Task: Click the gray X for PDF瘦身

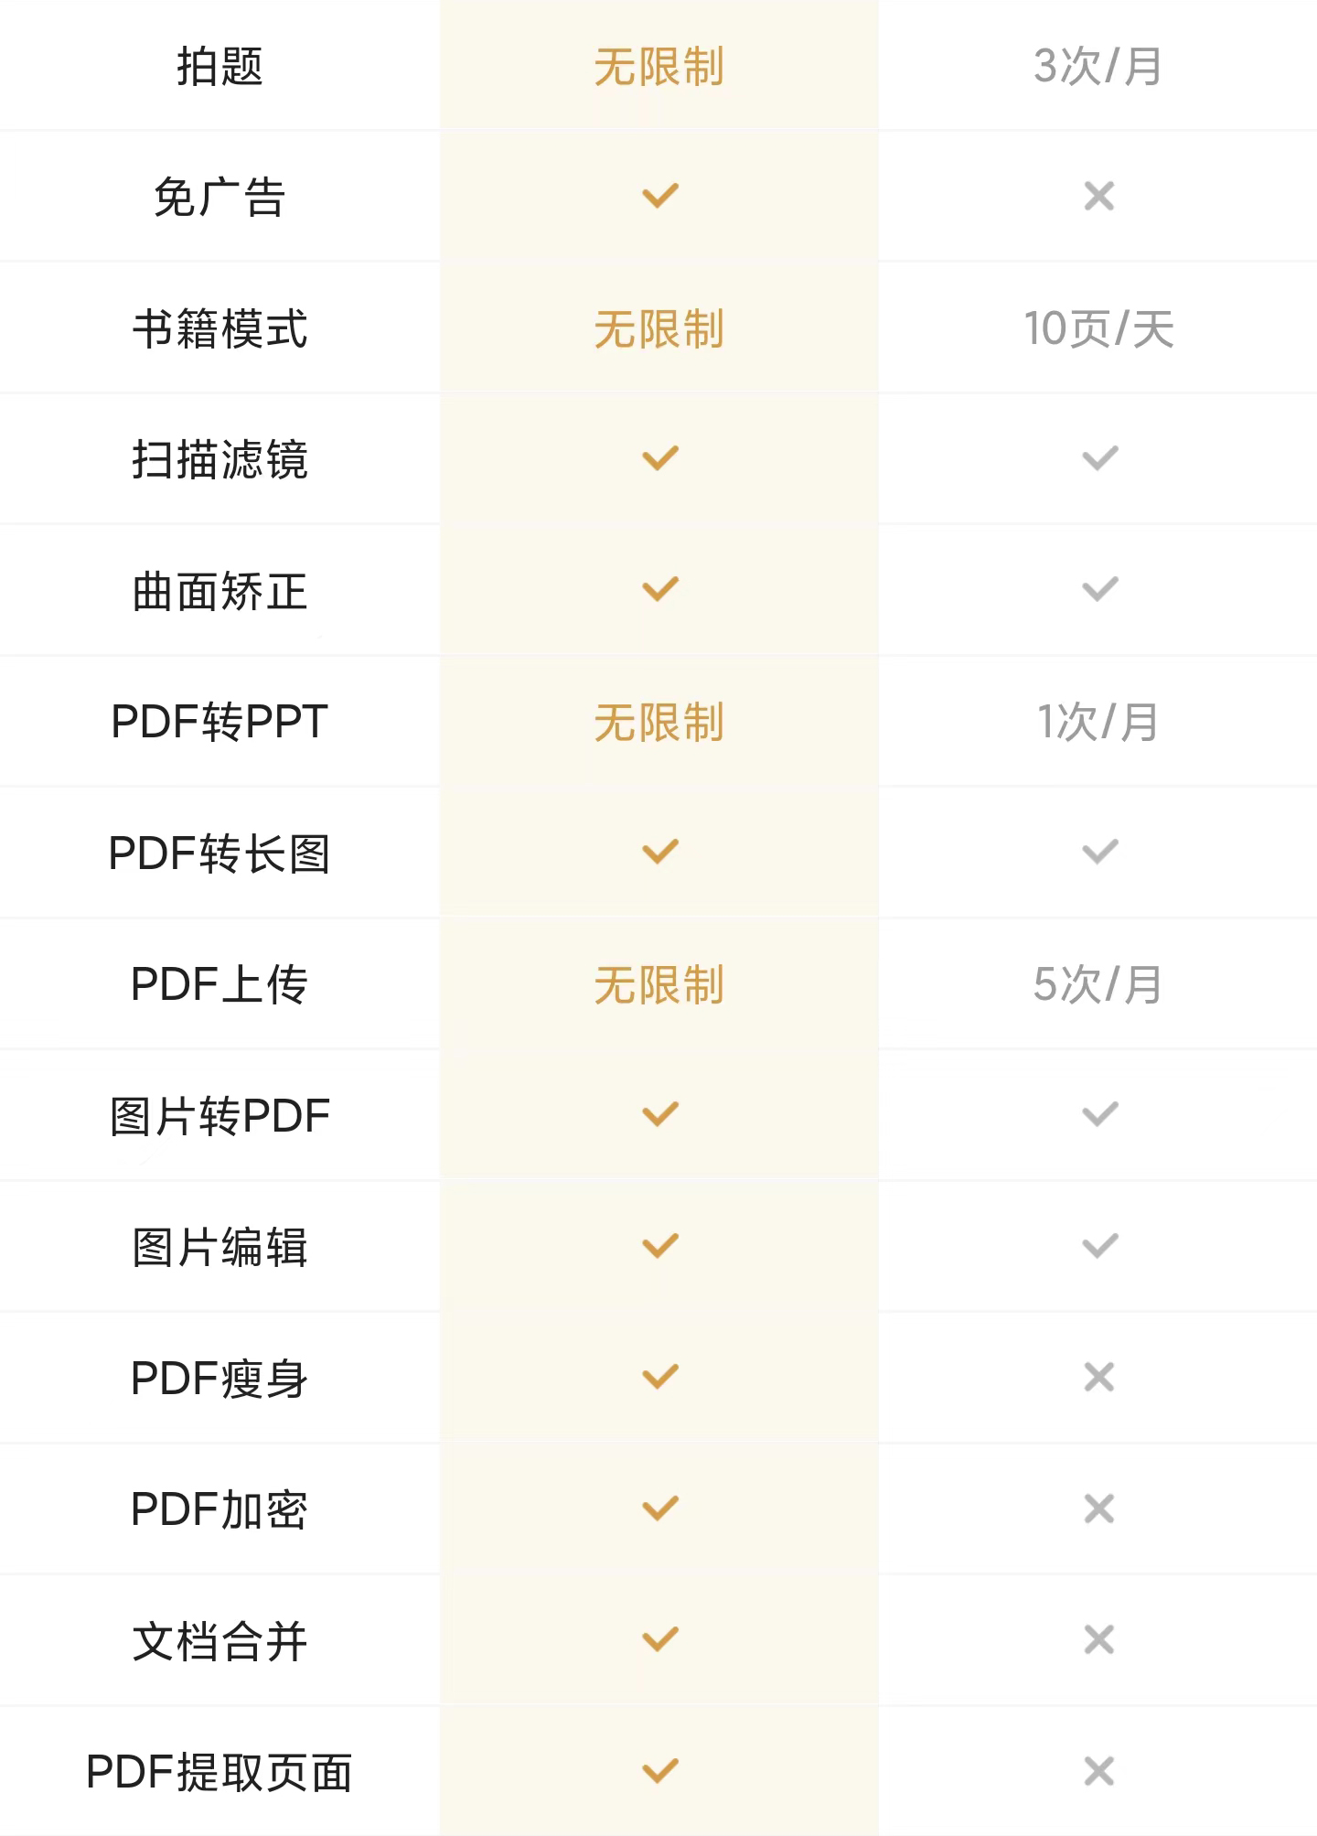Action: (x=1098, y=1377)
